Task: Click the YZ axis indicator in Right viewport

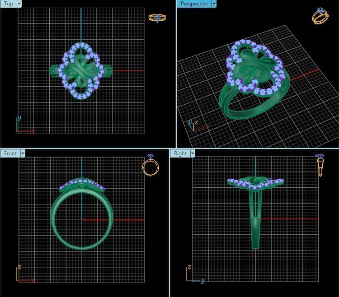Action: pos(195,274)
